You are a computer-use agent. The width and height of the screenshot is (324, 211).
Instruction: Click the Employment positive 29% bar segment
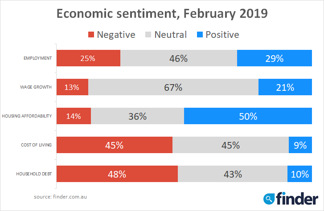pyautogui.click(x=274, y=58)
